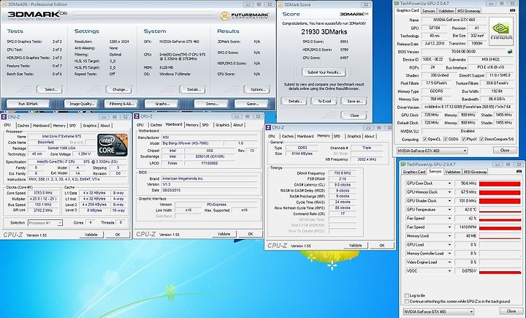Open the GPU Shader Clock sensor dropdown
This screenshot has height=318, width=526.
tap(449, 201)
